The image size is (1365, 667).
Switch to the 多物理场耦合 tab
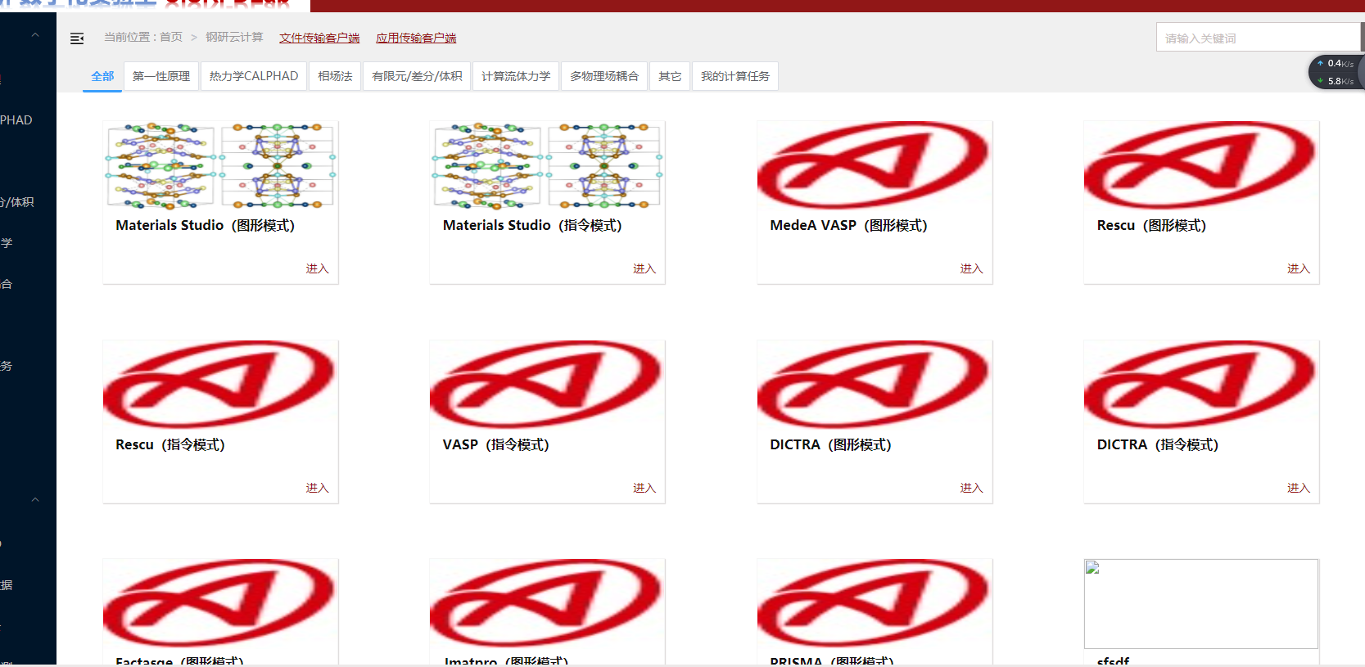604,76
